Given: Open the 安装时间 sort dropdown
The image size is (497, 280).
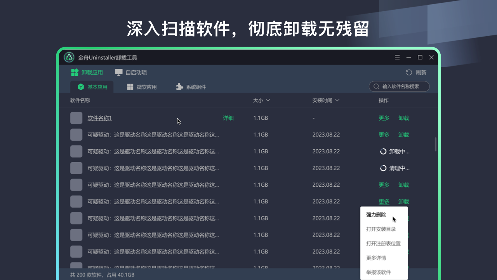Looking at the screenshot, I should 337,100.
